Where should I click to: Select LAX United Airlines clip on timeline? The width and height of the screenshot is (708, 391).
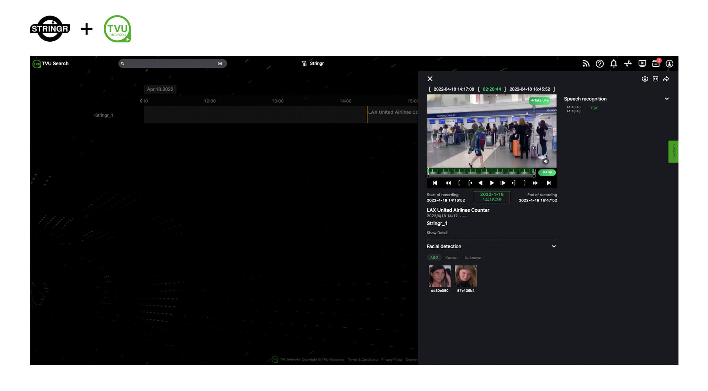[x=393, y=114]
